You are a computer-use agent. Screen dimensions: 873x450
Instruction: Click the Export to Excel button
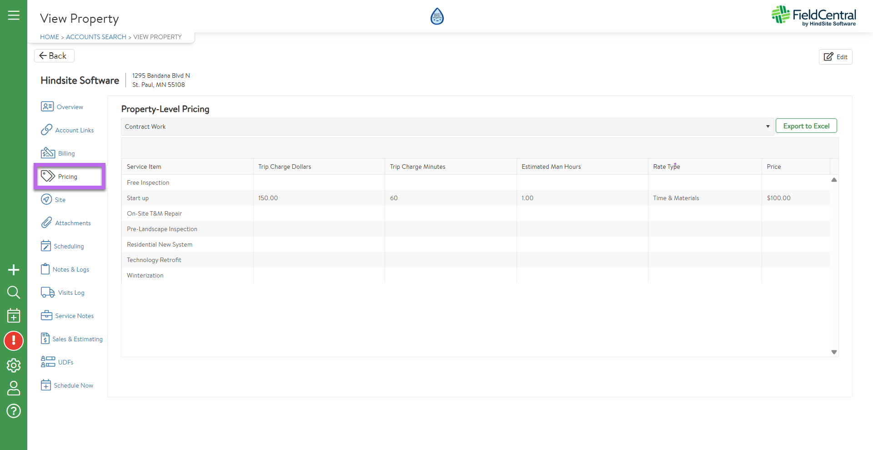click(806, 126)
